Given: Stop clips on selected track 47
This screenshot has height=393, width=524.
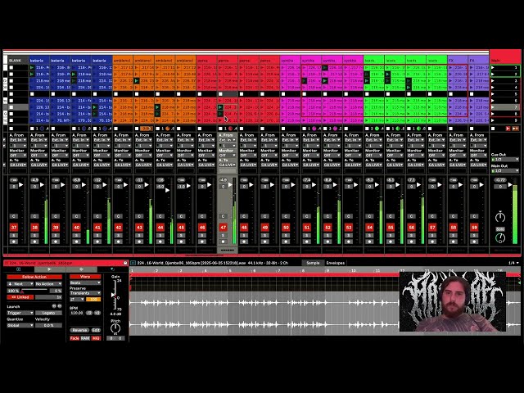Looking at the screenshot, I should (220, 129).
